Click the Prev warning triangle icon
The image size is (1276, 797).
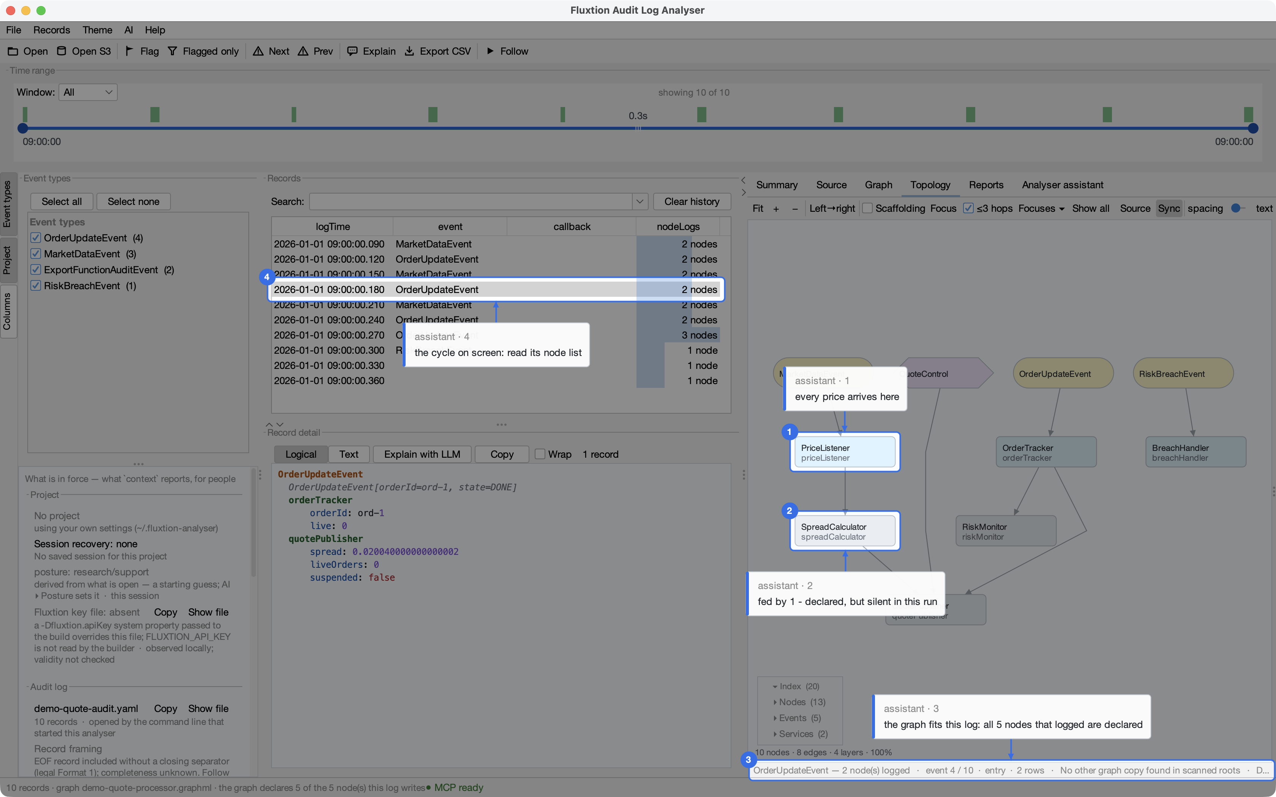(303, 51)
